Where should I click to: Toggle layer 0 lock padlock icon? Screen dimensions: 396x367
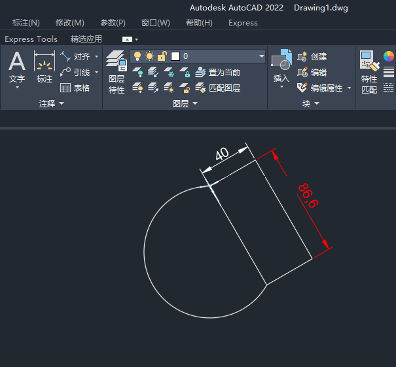162,56
